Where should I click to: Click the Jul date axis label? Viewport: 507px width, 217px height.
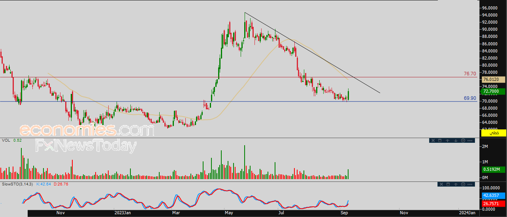(x=281, y=213)
